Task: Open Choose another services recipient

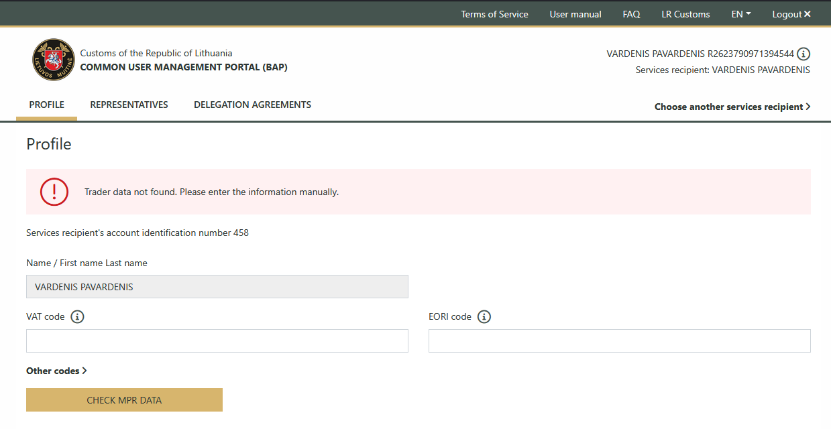Action: pyautogui.click(x=732, y=107)
